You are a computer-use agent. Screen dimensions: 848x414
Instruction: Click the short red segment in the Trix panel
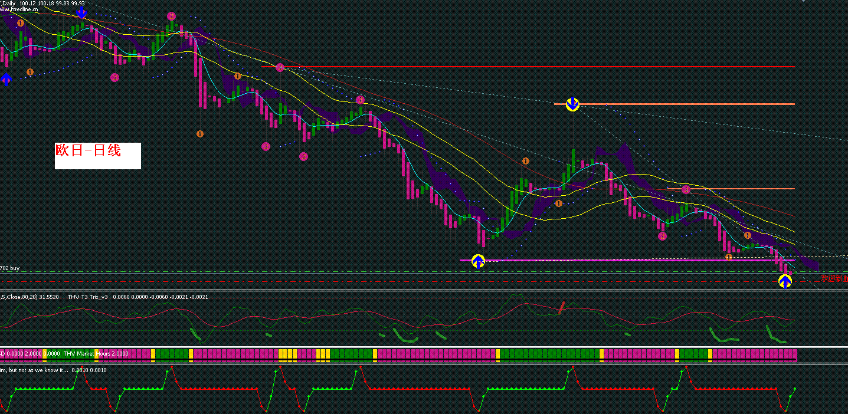click(561, 307)
